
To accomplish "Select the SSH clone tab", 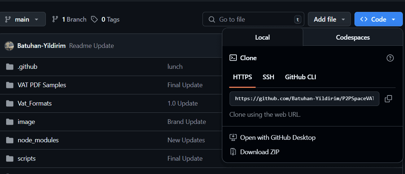I will (x=268, y=77).
